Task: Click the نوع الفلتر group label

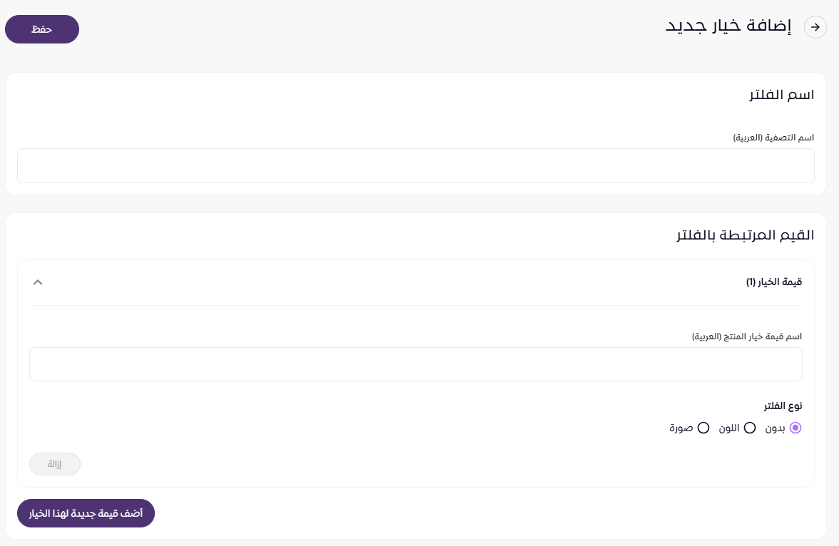Action: pyautogui.click(x=783, y=406)
